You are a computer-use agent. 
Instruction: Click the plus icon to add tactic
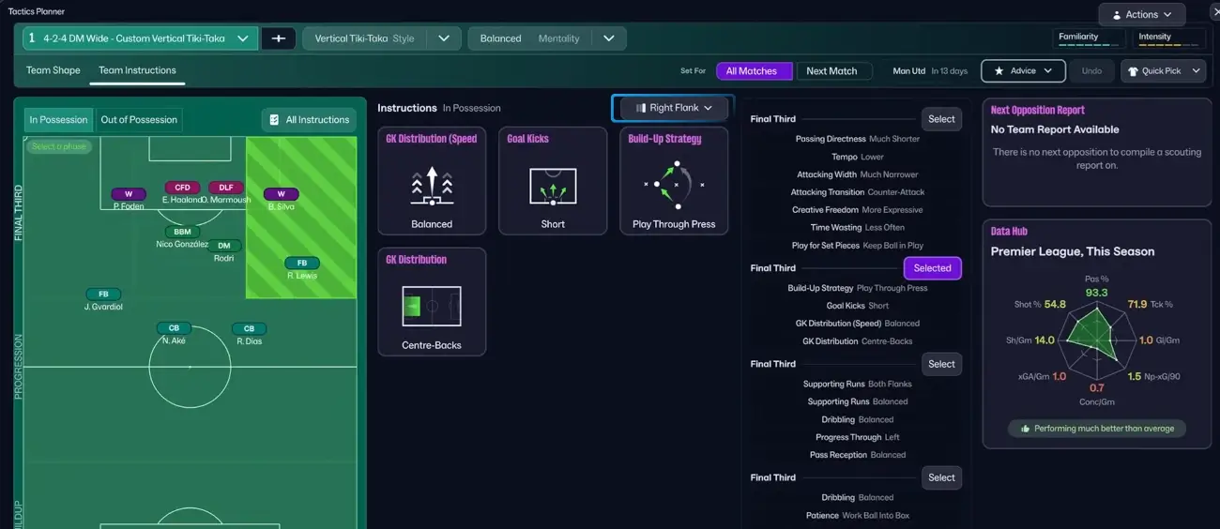[x=279, y=38]
